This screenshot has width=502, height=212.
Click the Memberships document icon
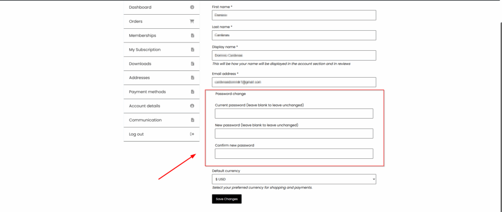point(192,36)
